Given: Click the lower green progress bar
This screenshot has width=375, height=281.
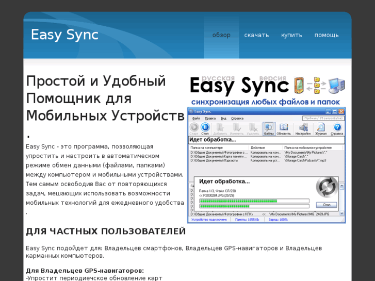Looking at the screenshot, I should tap(254, 206).
